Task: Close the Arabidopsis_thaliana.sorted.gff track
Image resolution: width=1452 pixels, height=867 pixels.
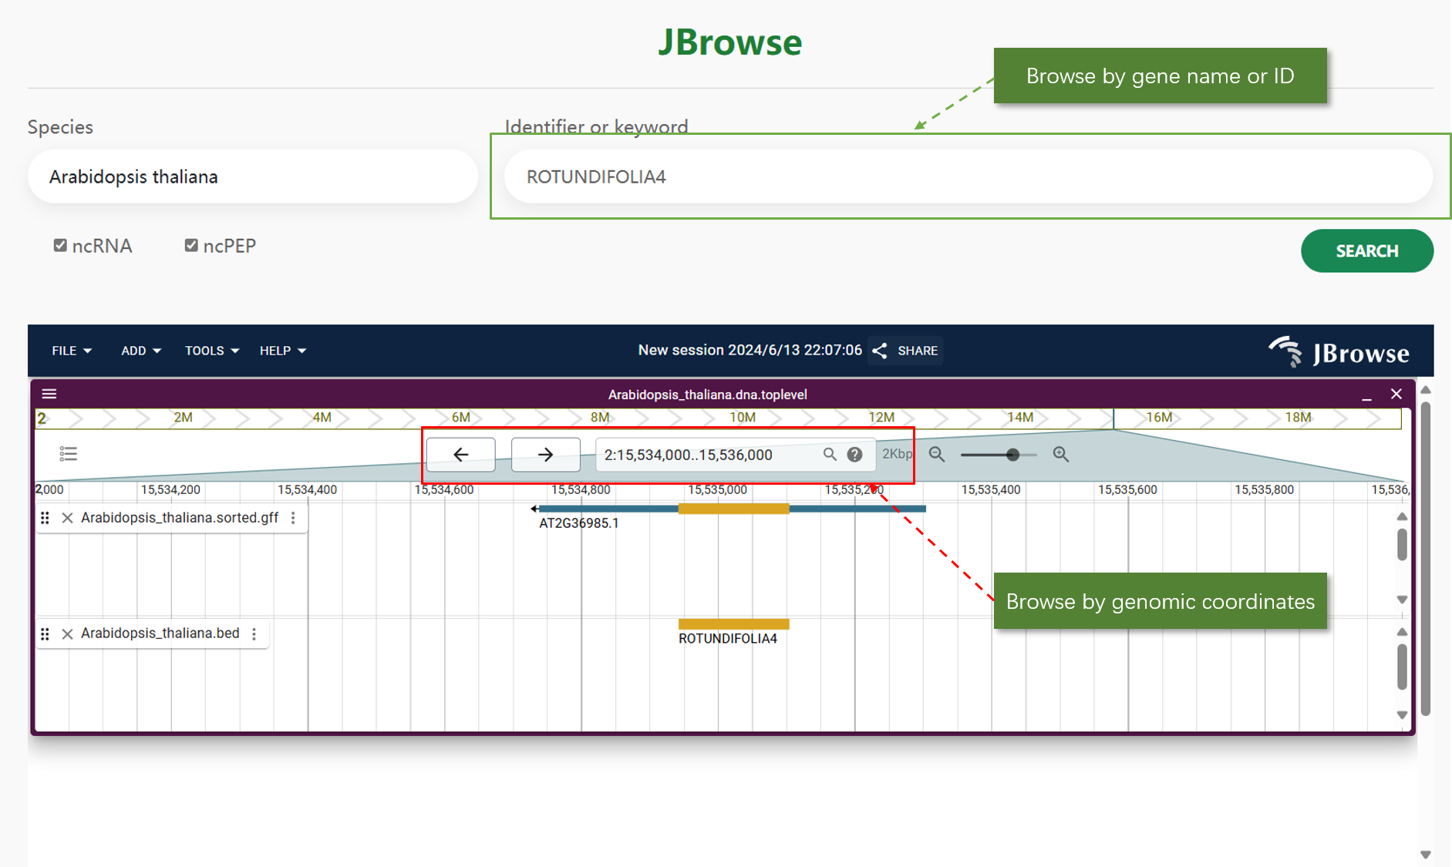Action: point(68,518)
